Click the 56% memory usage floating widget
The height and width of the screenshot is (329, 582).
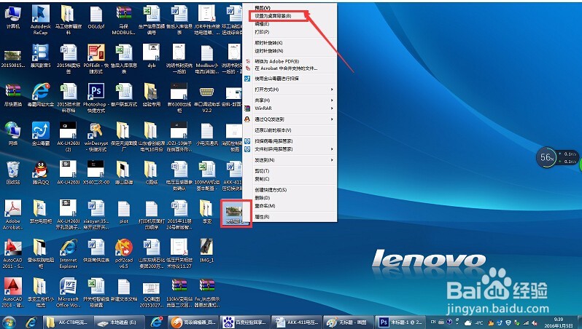(x=547, y=157)
